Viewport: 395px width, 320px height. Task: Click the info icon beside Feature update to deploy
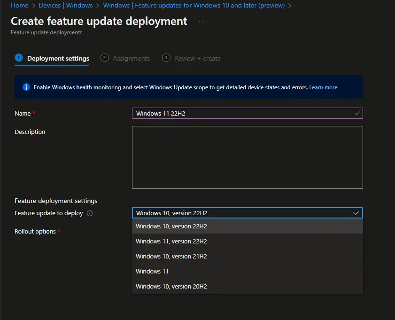(90, 213)
